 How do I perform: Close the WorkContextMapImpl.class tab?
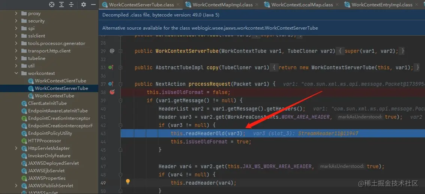click(257, 4)
